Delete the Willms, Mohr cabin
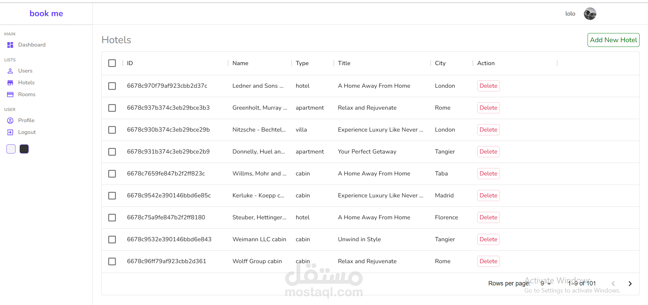Image resolution: width=648 pixels, height=305 pixels. pyautogui.click(x=488, y=174)
